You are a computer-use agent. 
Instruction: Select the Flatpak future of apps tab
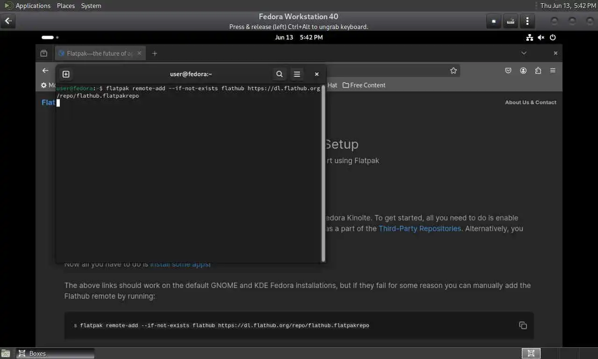tap(100, 53)
